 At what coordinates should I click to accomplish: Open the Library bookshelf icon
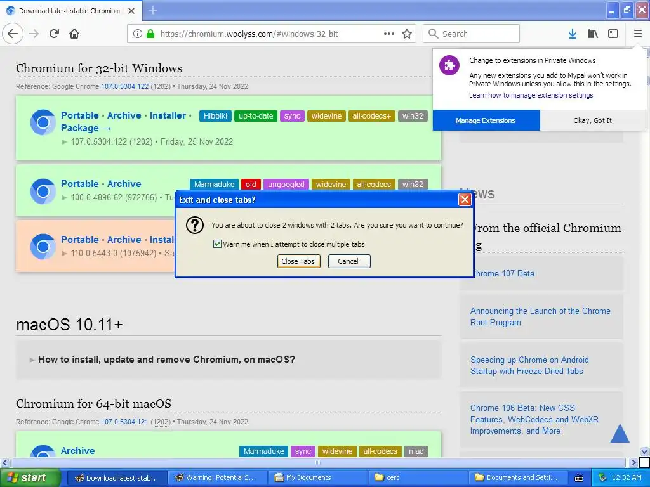593,34
